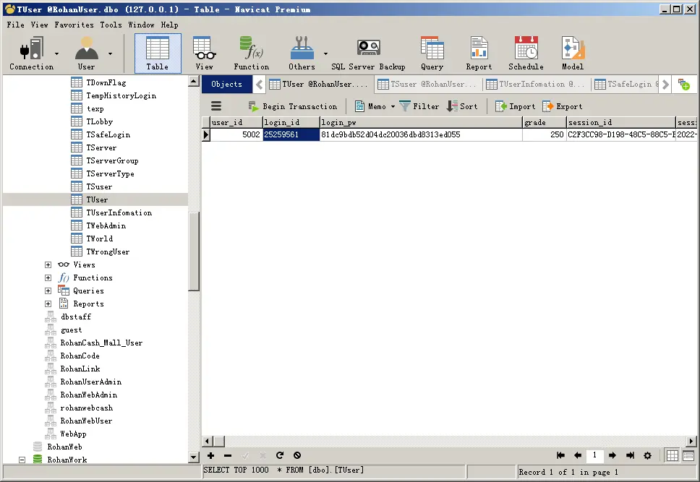Open the Memo dropdown arrow
Screen dimensions: 700x482
393,106
